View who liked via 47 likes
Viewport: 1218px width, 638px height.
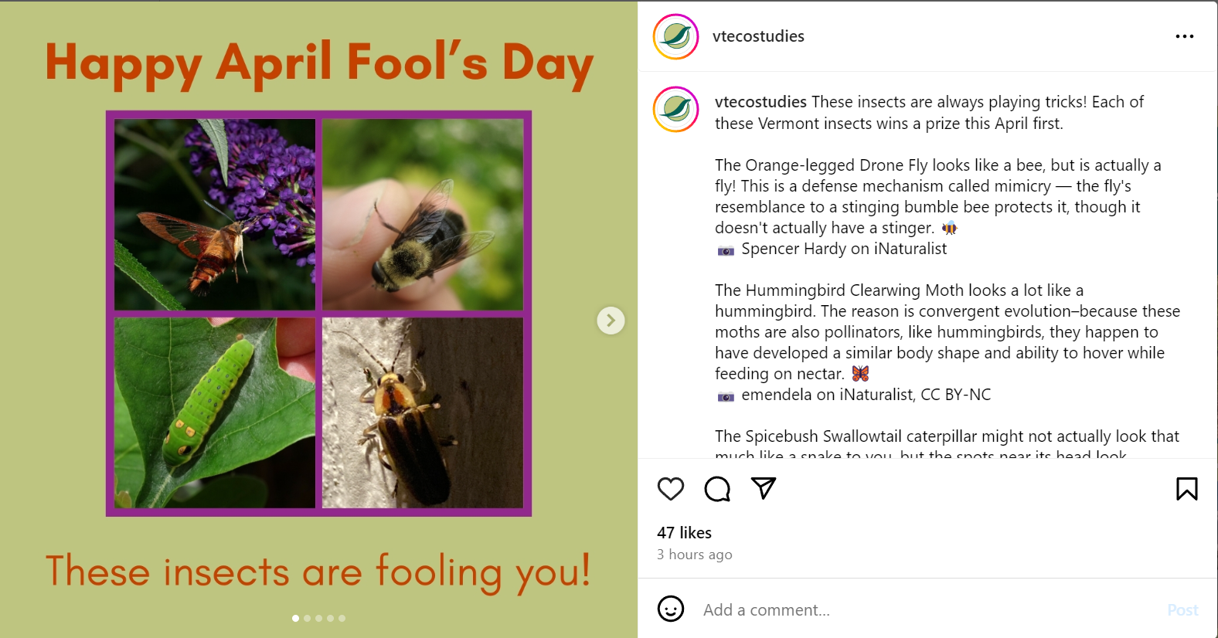pos(684,533)
